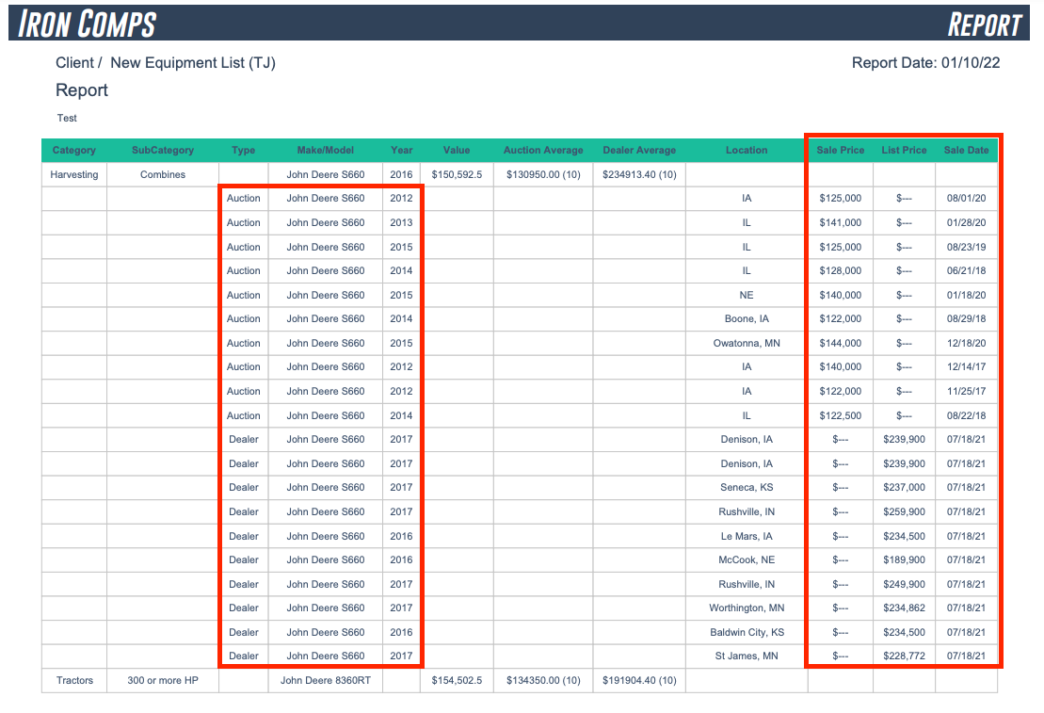Click the St James, MN location cell
Image resolution: width=1044 pixels, height=713 pixels.
(x=747, y=656)
